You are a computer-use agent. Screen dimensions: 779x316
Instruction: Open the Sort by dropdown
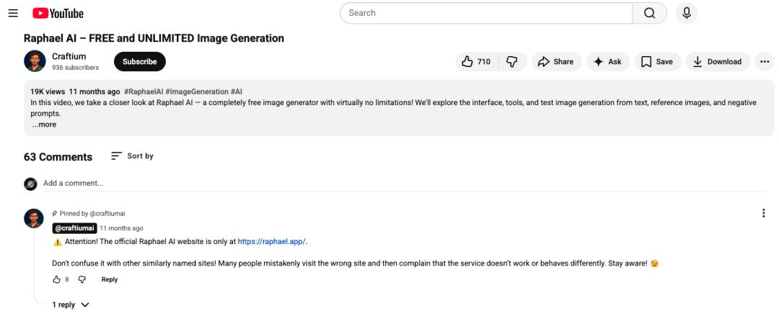pyautogui.click(x=132, y=156)
